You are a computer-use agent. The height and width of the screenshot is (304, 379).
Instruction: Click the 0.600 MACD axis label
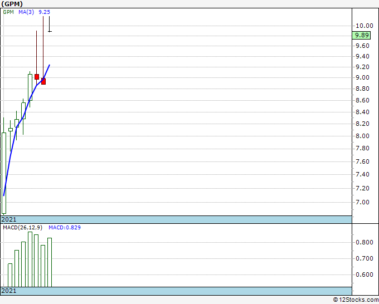[365, 274]
